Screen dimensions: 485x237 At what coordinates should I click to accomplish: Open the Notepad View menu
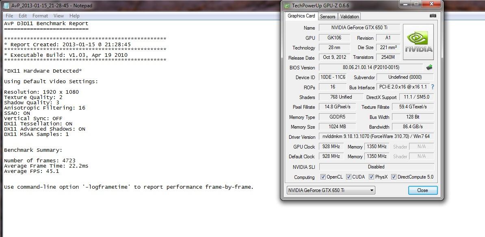coord(58,16)
